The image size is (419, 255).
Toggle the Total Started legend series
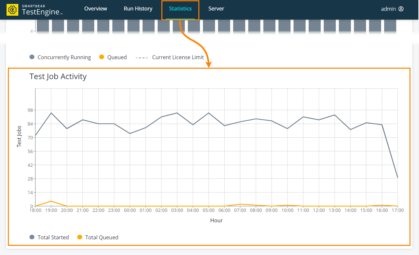[x=53, y=237]
